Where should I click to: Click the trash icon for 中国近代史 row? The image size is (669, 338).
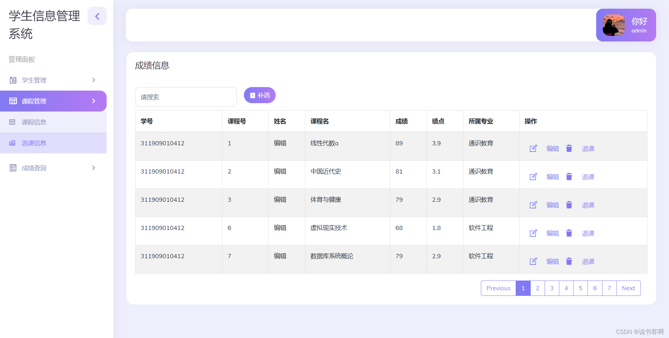tap(569, 177)
